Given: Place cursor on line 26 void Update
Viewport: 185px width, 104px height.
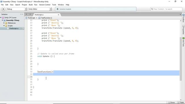Looking at the screenshot, I should tap(46, 56).
